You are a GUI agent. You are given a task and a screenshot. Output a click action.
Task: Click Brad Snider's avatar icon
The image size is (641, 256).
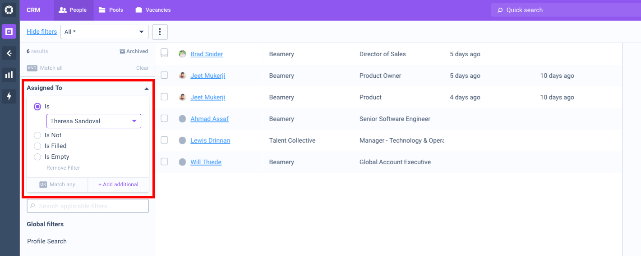click(x=182, y=54)
